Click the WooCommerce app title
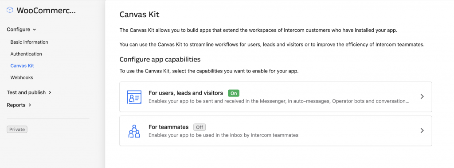454x168 pixels. (x=46, y=11)
